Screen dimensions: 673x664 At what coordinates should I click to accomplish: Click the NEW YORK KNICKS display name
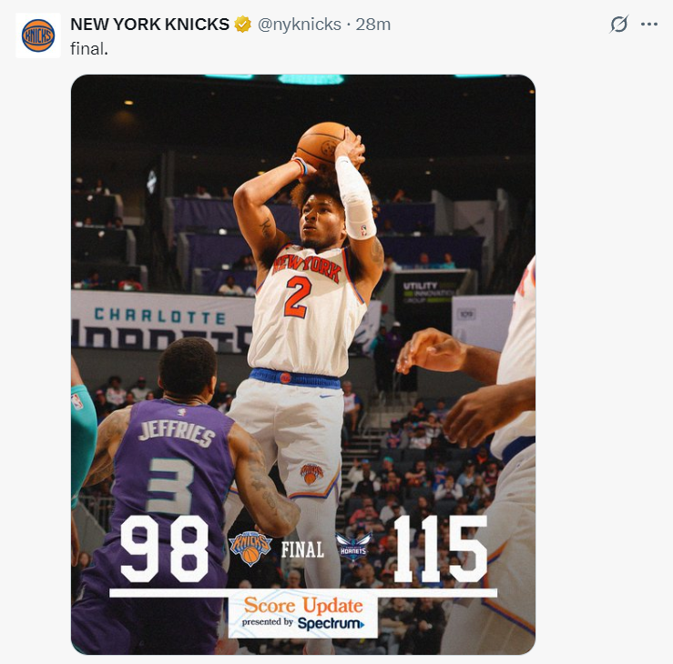tap(149, 25)
